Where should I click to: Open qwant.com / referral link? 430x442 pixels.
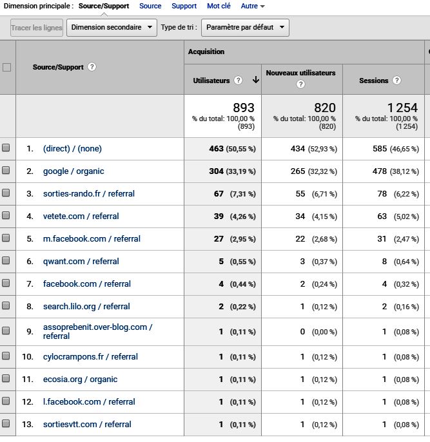(x=81, y=262)
